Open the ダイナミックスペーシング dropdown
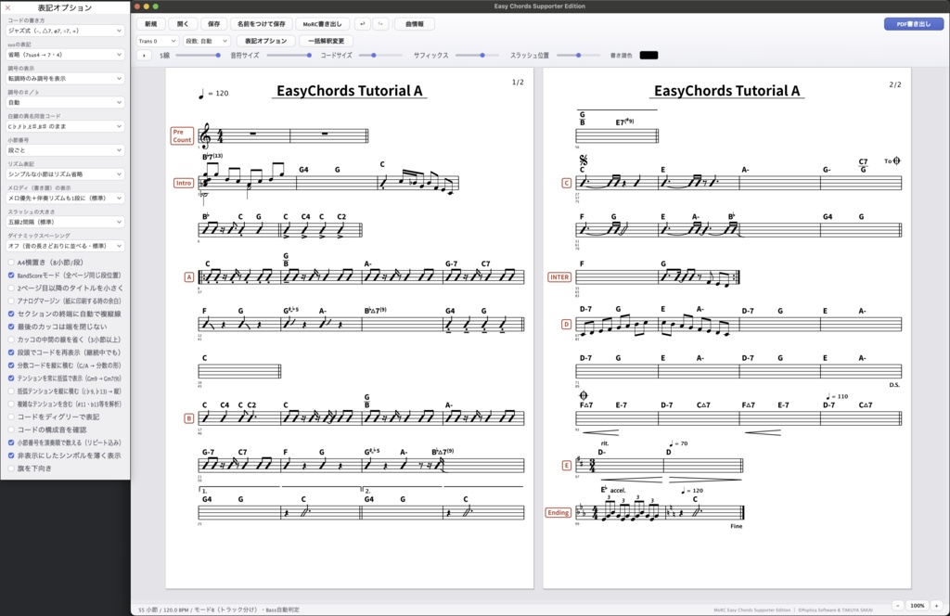This screenshot has height=616, width=950. coord(65,246)
